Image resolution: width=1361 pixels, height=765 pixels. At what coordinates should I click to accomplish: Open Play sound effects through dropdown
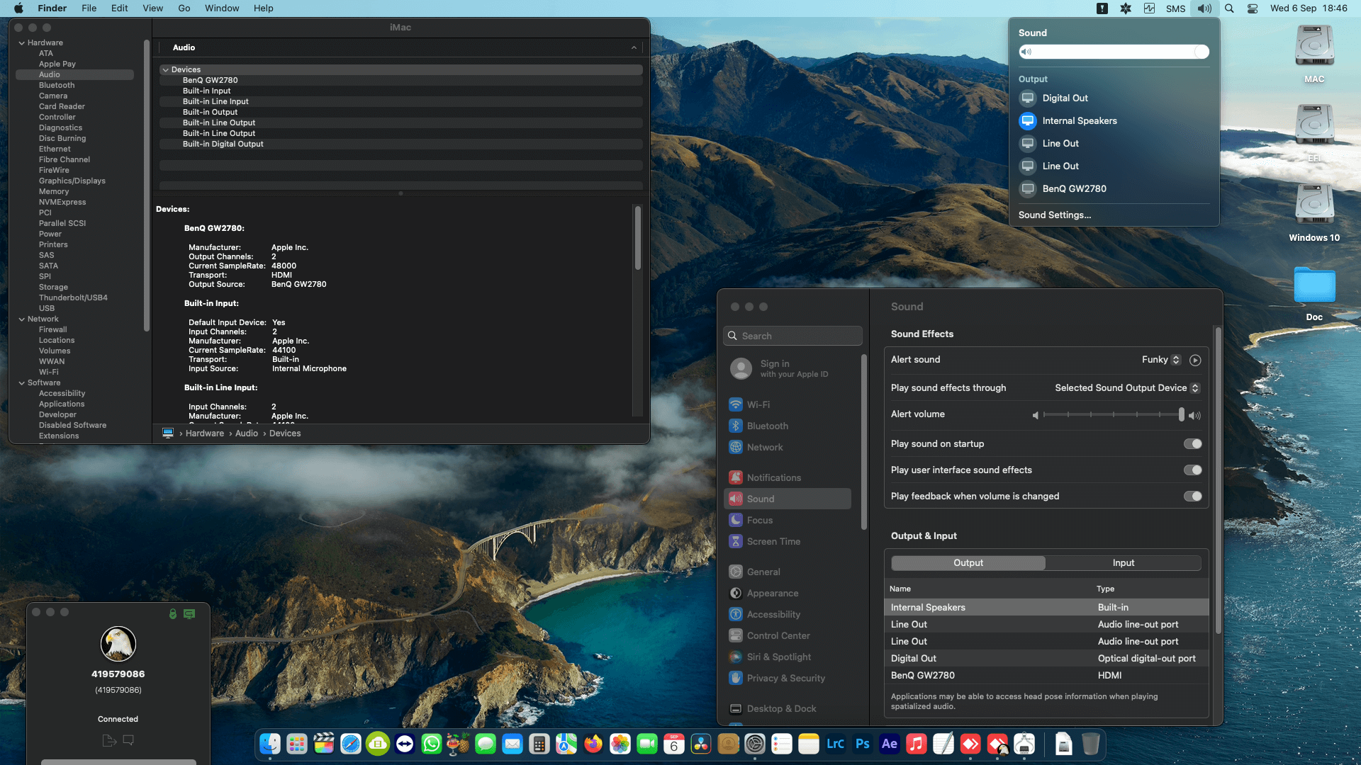[1126, 388]
